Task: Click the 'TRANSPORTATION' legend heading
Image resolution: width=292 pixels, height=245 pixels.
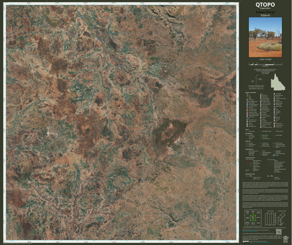Action: point(250,158)
